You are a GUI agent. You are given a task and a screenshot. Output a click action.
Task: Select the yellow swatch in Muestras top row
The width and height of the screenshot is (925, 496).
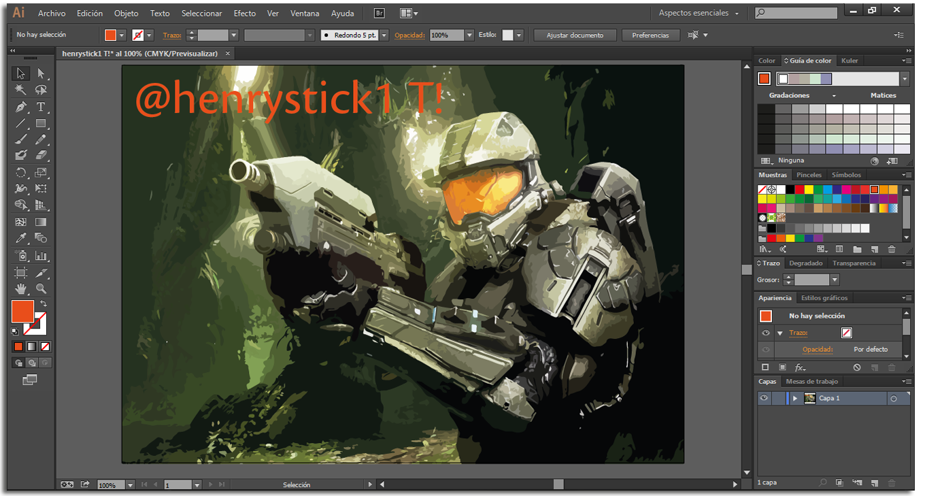(x=809, y=190)
